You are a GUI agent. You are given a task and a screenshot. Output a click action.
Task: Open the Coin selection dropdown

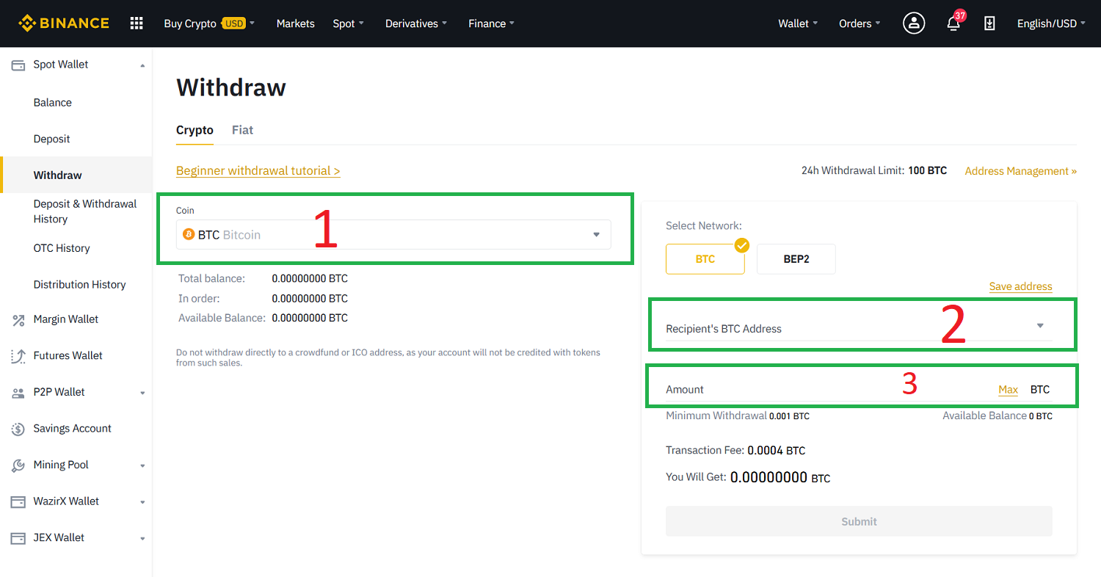pyautogui.click(x=393, y=235)
